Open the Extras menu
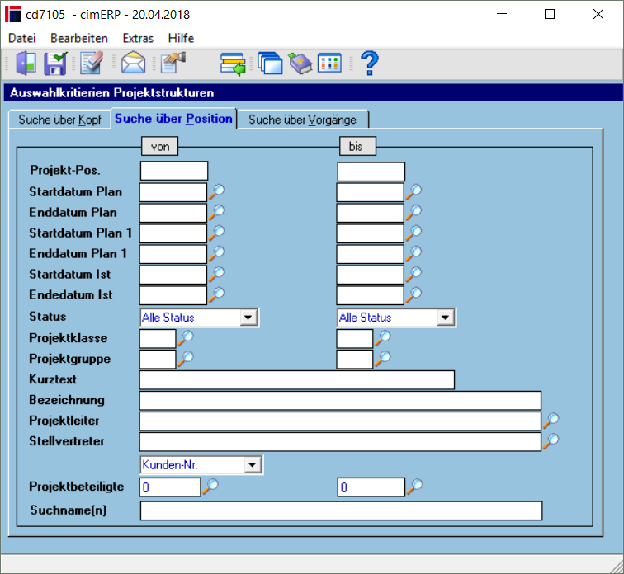This screenshot has width=624, height=574. click(138, 38)
